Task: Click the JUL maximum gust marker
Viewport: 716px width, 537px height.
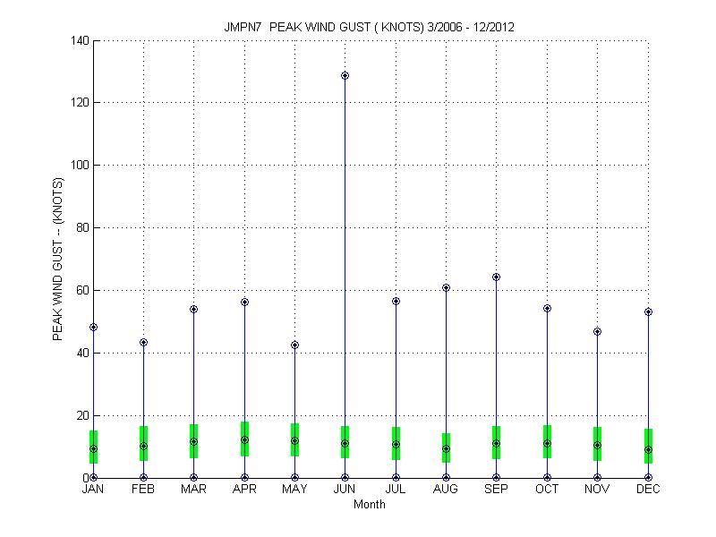Action: (396, 302)
